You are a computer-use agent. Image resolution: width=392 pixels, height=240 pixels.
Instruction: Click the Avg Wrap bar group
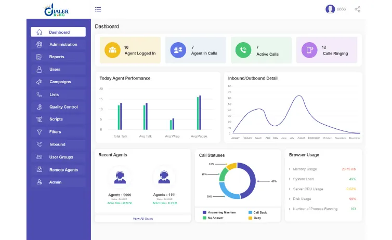point(172,124)
